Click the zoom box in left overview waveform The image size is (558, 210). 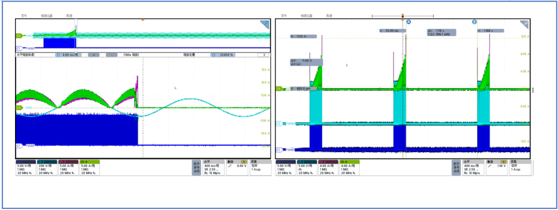click(76, 35)
